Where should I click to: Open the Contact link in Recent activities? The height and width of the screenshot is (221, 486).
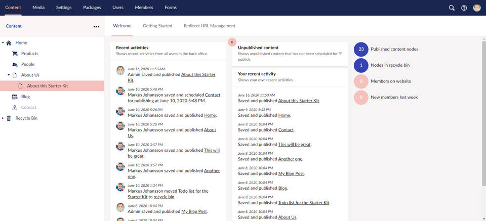click(x=213, y=95)
